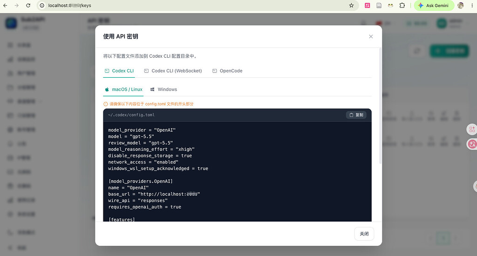Click the file path ~/.codex/config.toml
The height and width of the screenshot is (256, 477).
pos(131,115)
